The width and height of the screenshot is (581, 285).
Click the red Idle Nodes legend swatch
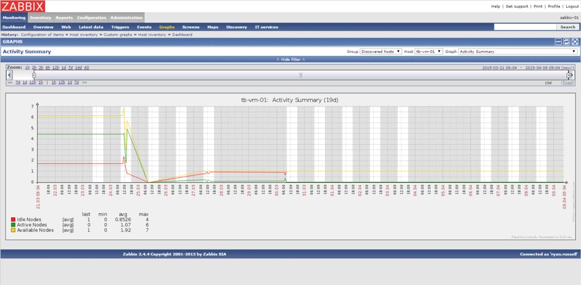13,220
